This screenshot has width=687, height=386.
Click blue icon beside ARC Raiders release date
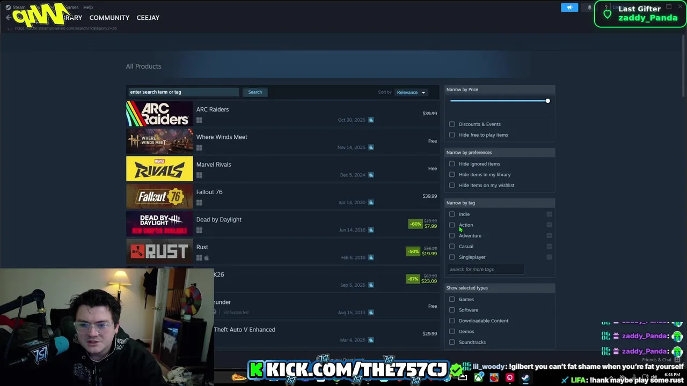[x=371, y=120]
